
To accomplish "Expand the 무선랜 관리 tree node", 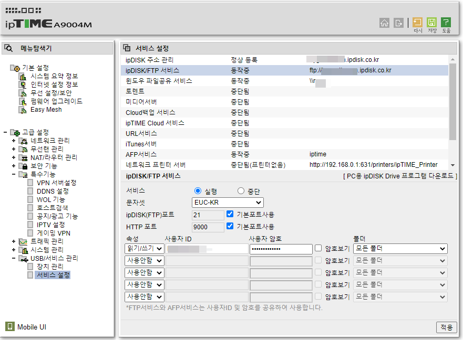I will click(x=14, y=149).
